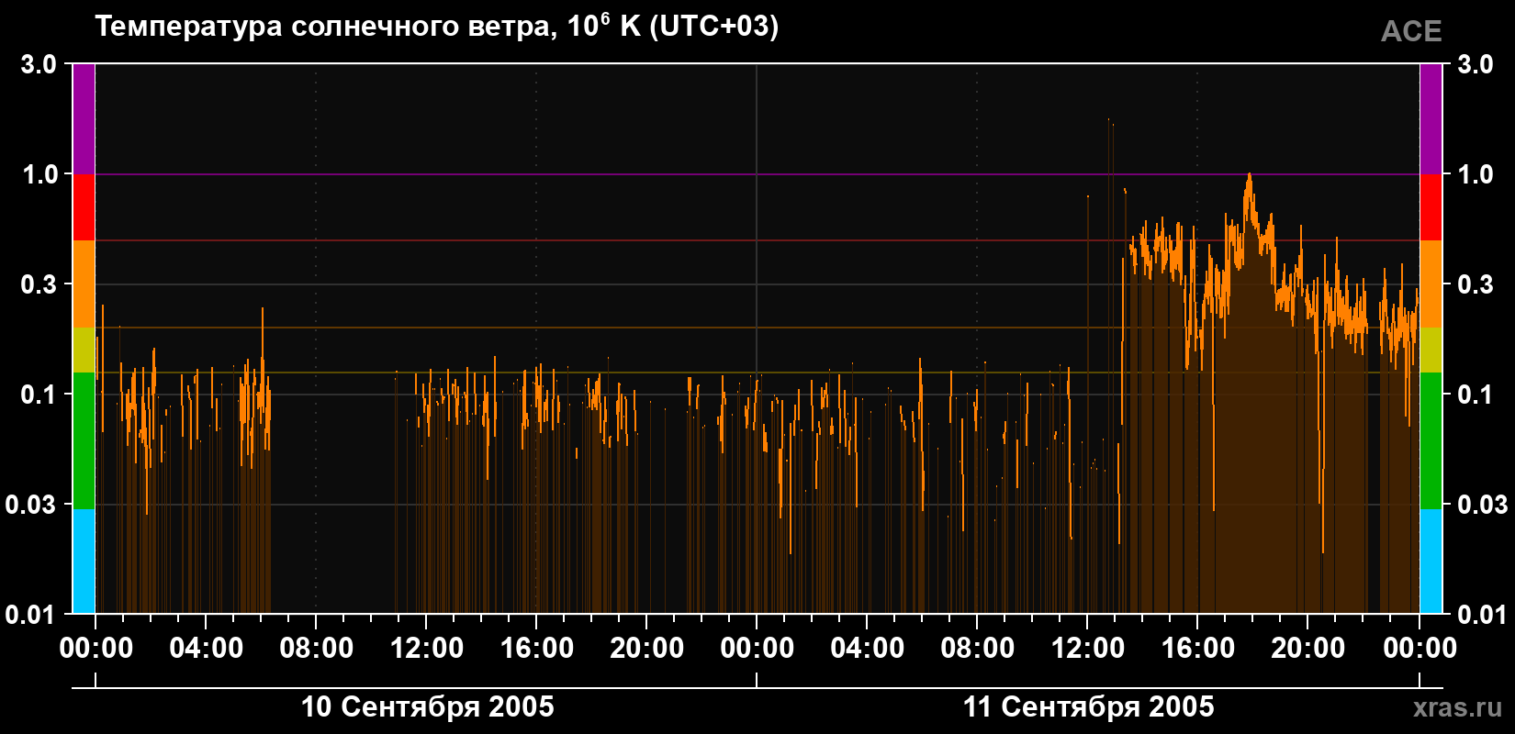
Task: Click the "08:00" tick label of 10 Сентября
Action: click(x=317, y=649)
